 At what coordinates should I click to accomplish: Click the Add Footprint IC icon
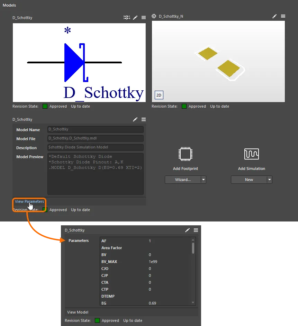pyautogui.click(x=185, y=154)
